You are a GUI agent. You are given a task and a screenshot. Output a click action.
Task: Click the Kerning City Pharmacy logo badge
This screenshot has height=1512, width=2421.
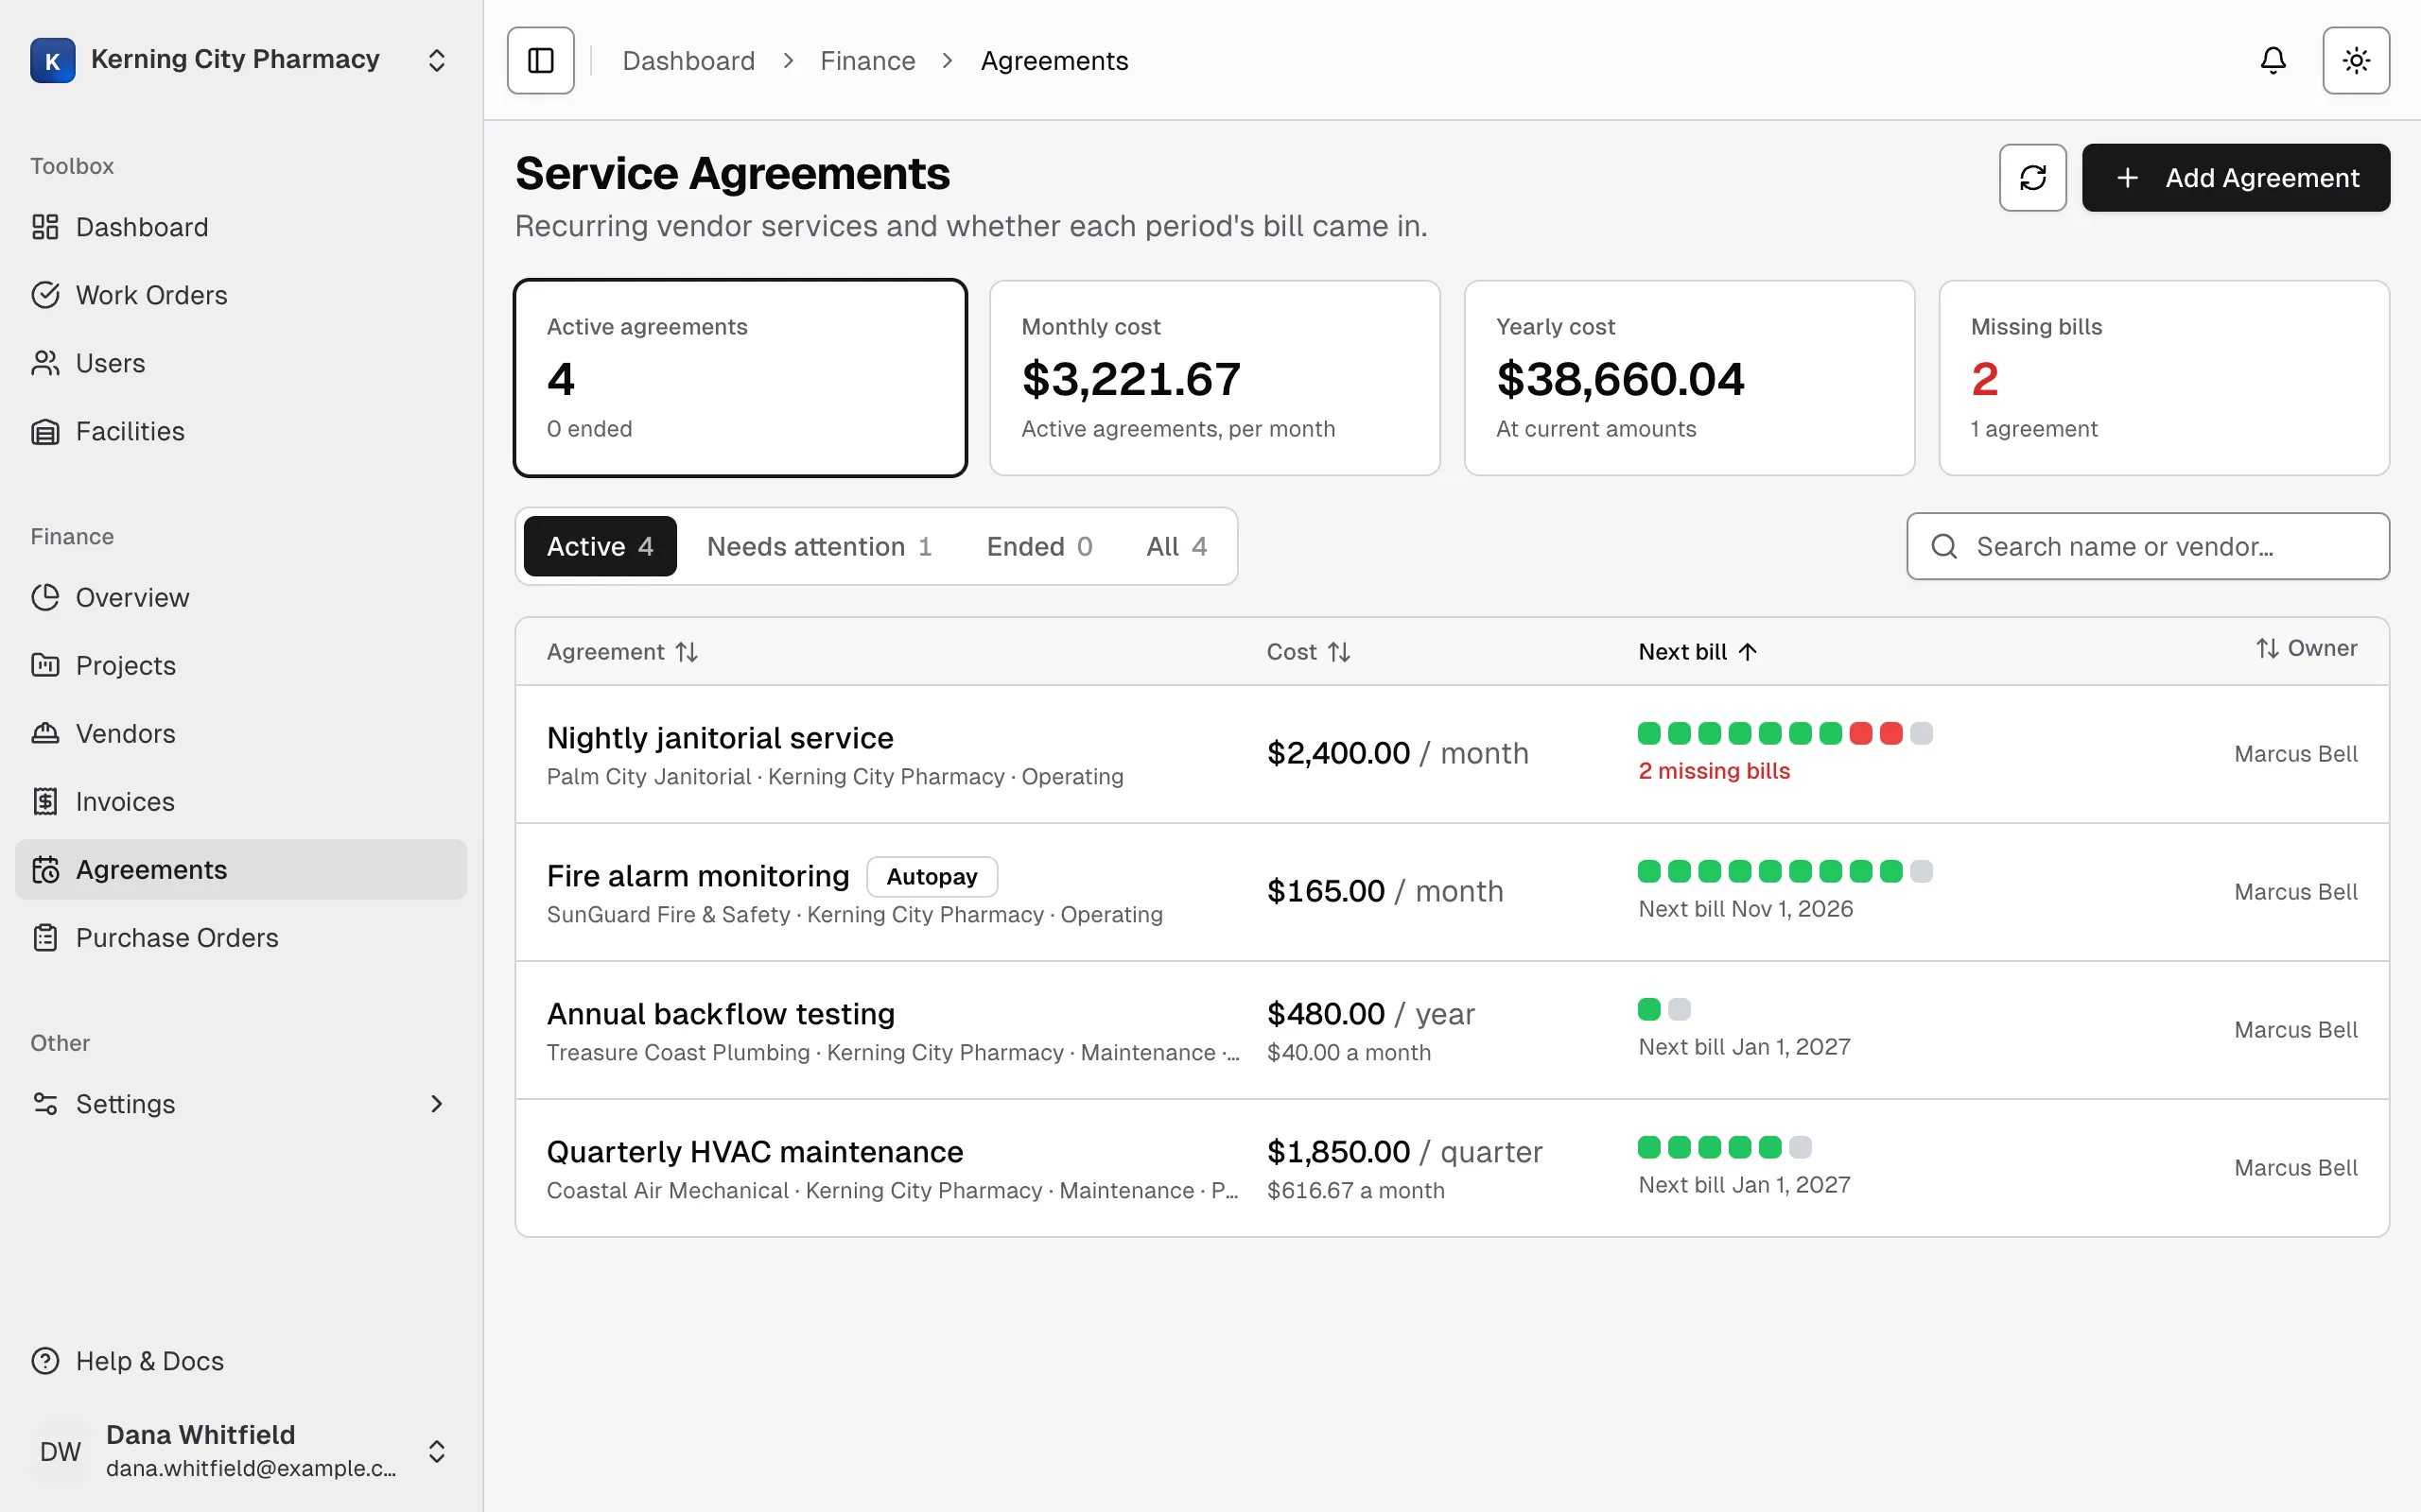[x=52, y=60]
